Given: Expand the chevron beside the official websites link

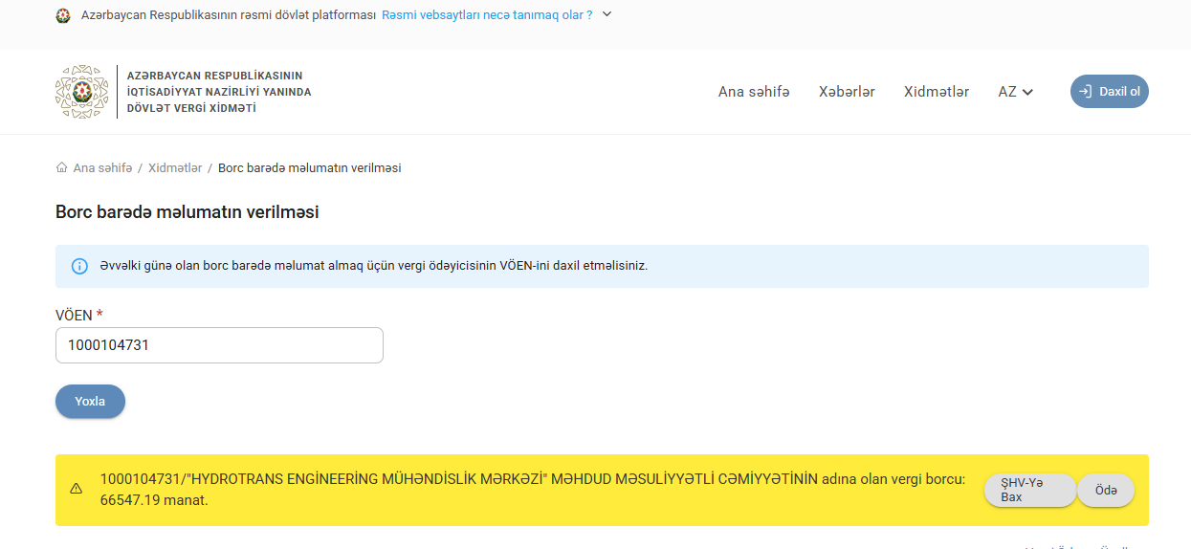Looking at the screenshot, I should [607, 14].
